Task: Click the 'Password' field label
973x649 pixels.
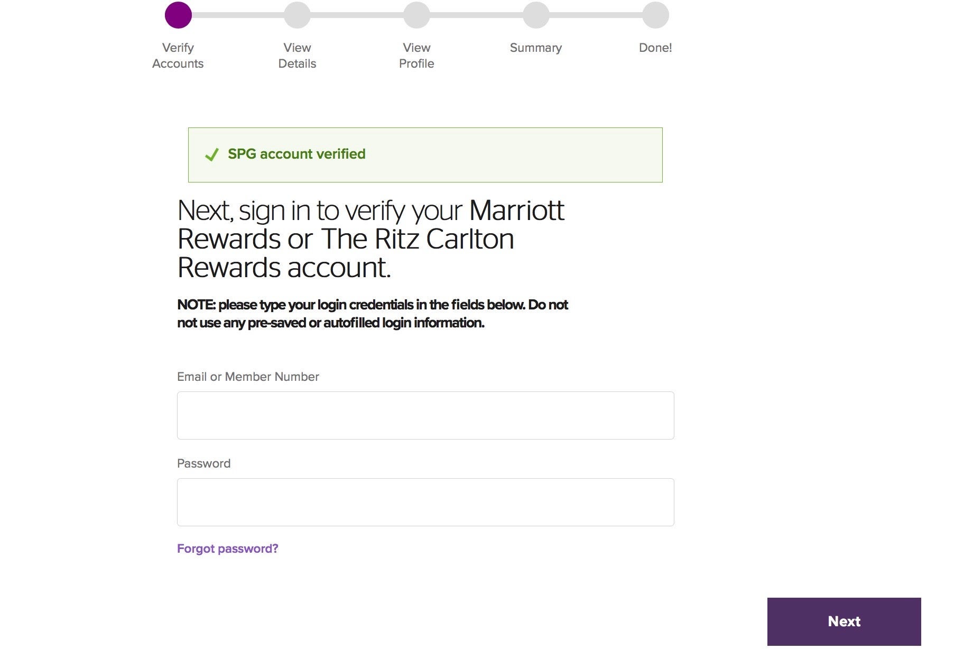Action: click(x=203, y=463)
